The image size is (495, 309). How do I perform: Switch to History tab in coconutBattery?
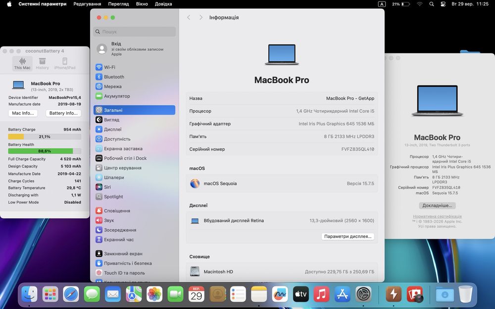point(42,63)
